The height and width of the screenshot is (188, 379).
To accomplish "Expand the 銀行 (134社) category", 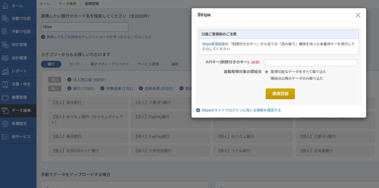I will [x=81, y=88].
